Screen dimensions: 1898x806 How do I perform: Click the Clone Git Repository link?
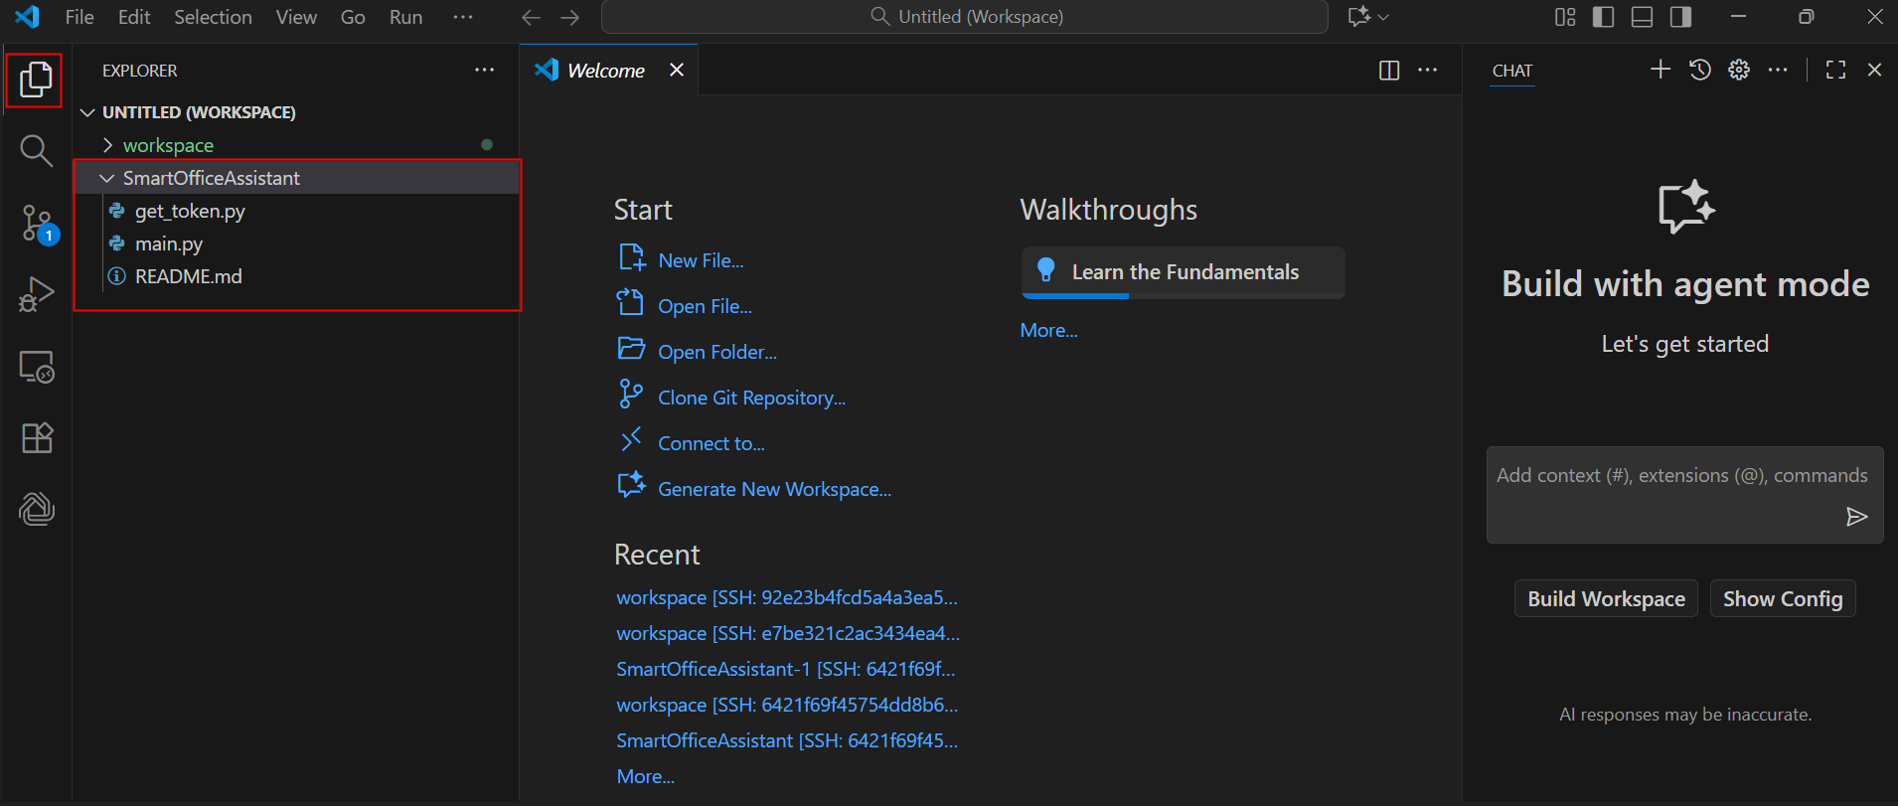(750, 398)
